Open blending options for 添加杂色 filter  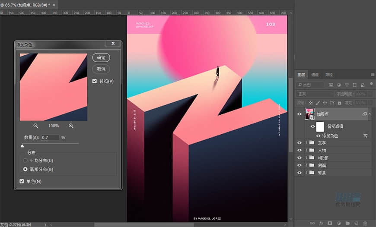pyautogui.click(x=366, y=136)
